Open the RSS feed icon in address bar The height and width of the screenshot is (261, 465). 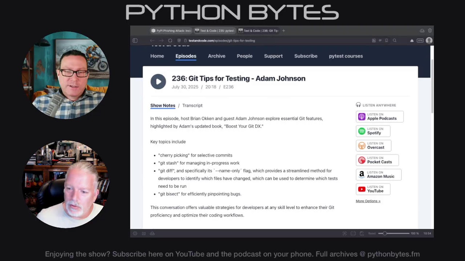pyautogui.click(x=374, y=41)
